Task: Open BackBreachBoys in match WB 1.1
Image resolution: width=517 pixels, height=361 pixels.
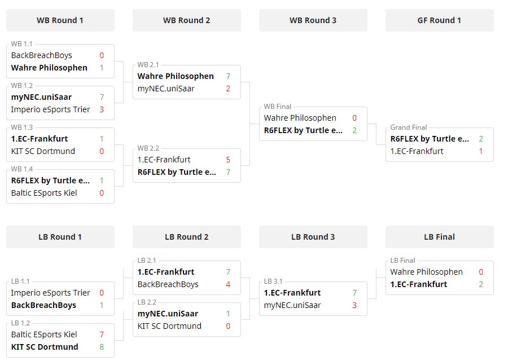Action: tap(42, 55)
